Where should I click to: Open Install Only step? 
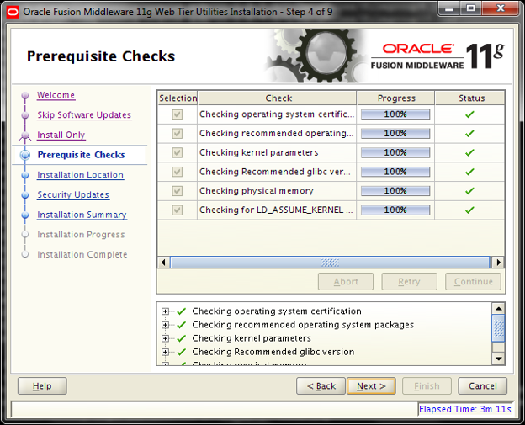click(61, 135)
